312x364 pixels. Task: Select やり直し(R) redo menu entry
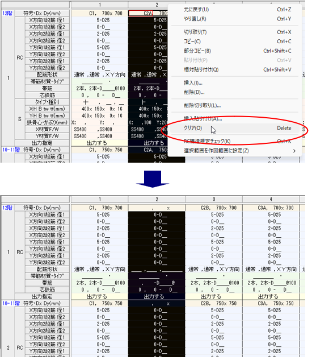[235, 19]
